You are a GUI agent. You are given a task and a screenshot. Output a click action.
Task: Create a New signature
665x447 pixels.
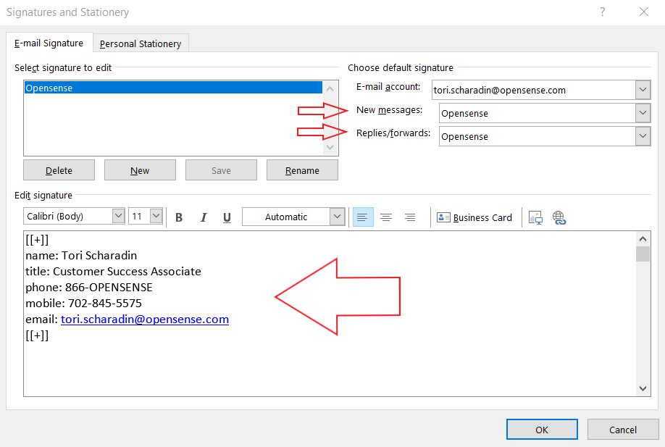pyautogui.click(x=140, y=170)
